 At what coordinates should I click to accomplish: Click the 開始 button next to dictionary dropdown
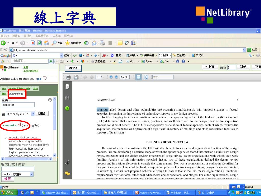coord(42,114)
